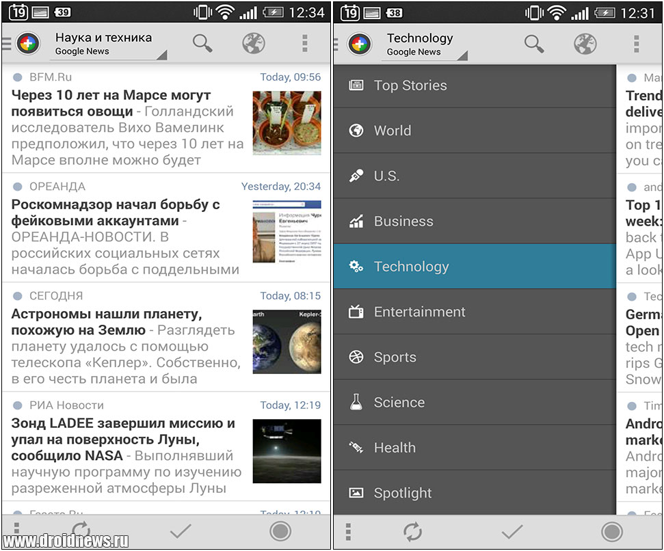This screenshot has width=664, height=551.
Task: Mark all read checkmark on right bottom bar
Action: 512,532
